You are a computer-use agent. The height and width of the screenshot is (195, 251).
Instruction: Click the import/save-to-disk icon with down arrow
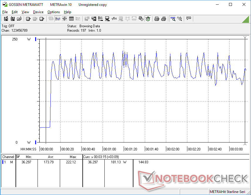pyautogui.click(x=13, y=19)
